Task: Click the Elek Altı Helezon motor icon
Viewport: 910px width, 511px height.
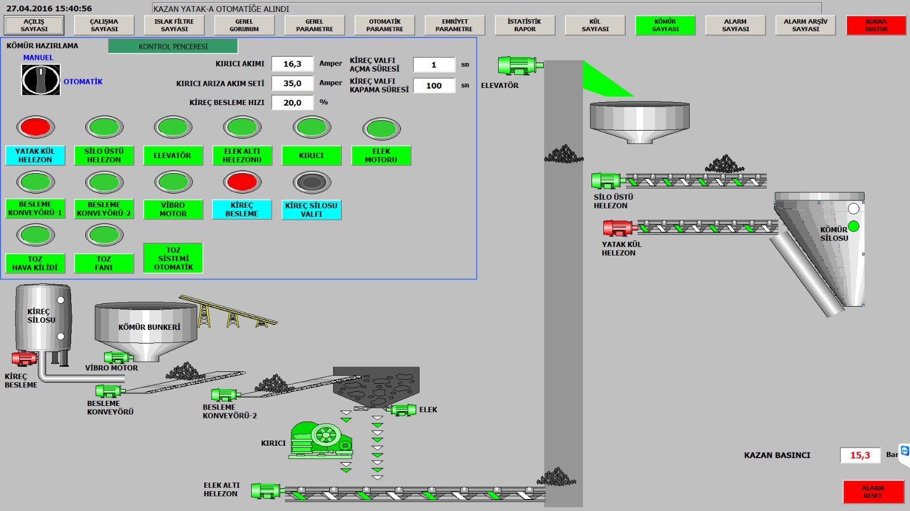Action: click(x=266, y=491)
